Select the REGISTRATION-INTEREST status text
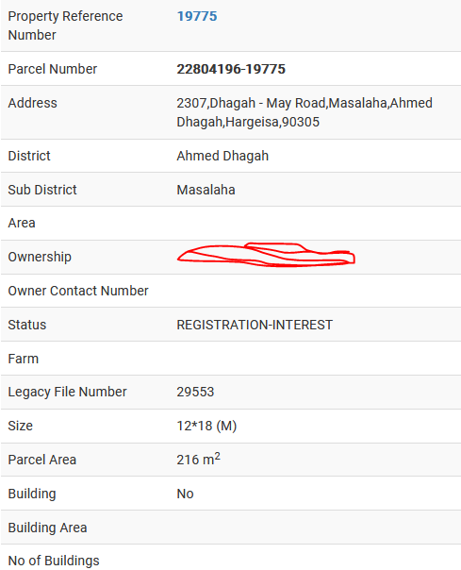461x570 pixels. pos(255,325)
